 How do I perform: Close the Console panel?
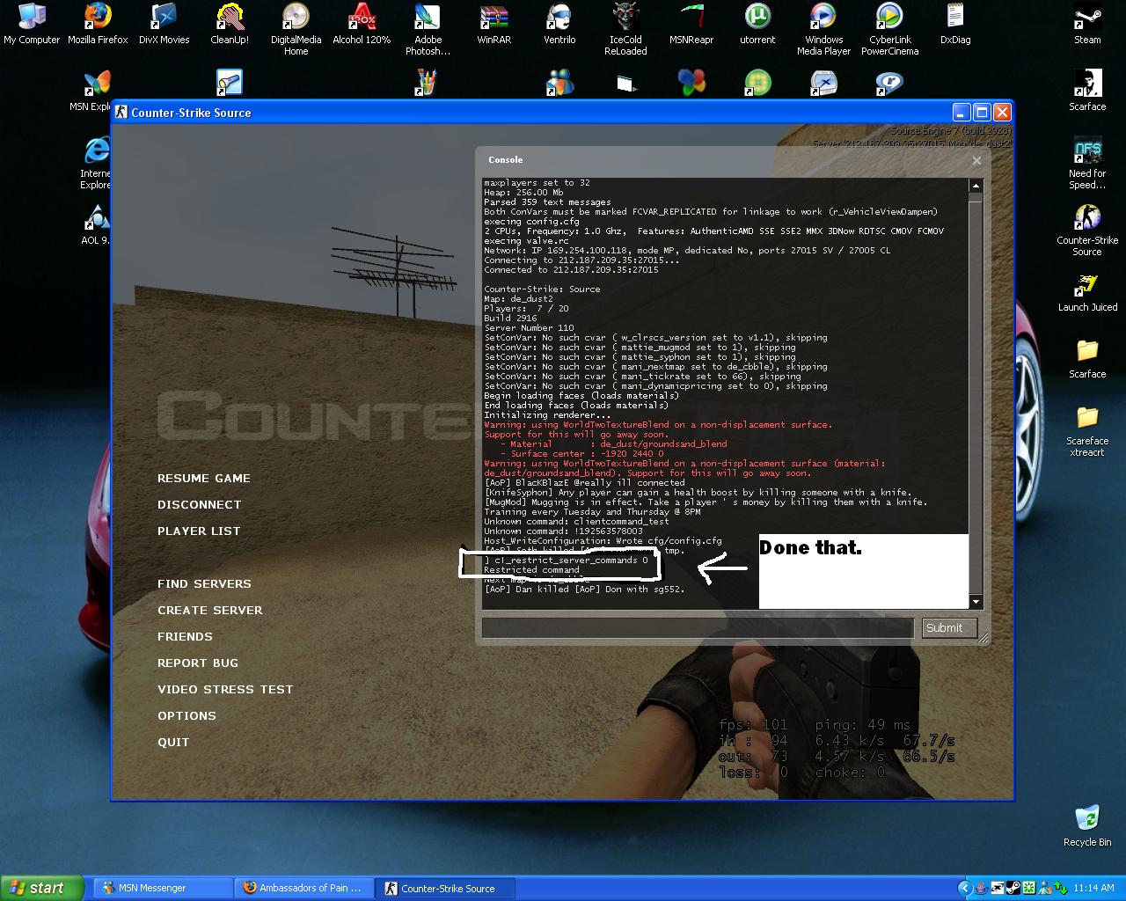(x=976, y=160)
